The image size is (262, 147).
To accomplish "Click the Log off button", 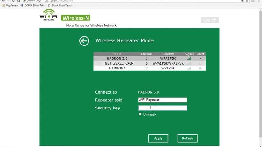I will click(210, 20).
